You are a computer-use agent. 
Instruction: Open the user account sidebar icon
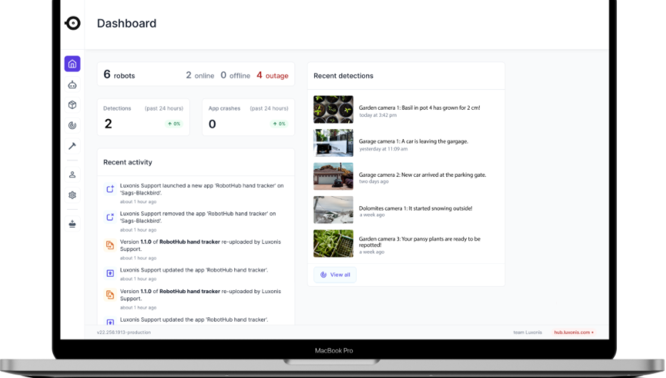pos(72,175)
